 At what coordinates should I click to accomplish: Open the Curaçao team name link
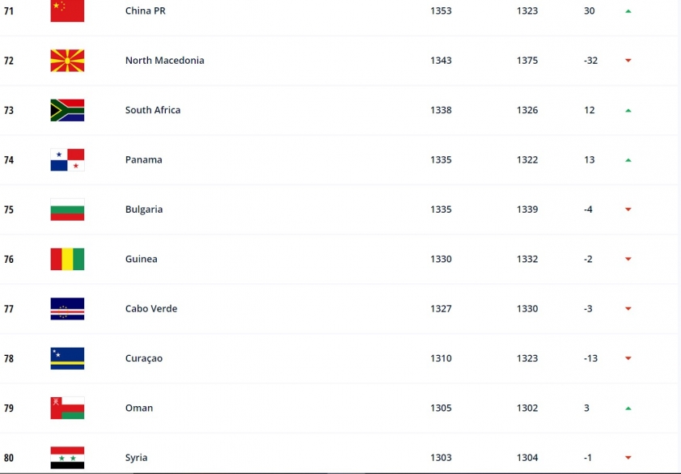[144, 358]
